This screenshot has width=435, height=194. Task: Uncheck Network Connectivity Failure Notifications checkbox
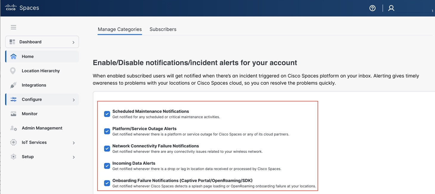click(107, 149)
